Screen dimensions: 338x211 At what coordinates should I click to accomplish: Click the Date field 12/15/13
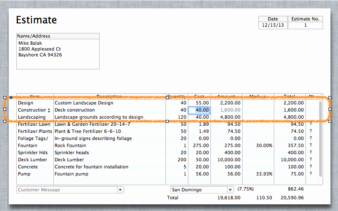(273, 25)
